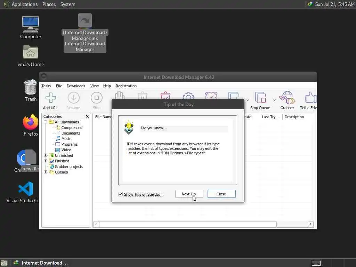Select the Compressed category
This screenshot has height=267, width=356.
click(x=72, y=128)
